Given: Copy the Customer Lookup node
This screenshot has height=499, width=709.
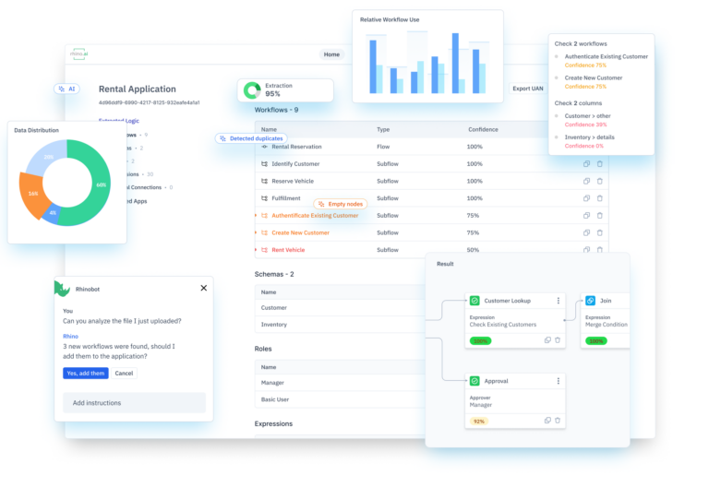Looking at the screenshot, I should click(x=547, y=340).
